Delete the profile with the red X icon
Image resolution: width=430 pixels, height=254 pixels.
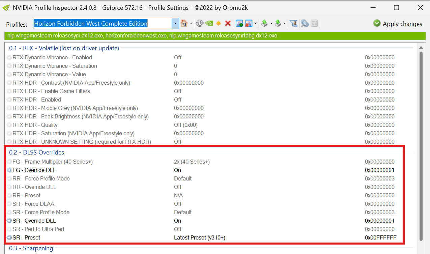pos(228,23)
